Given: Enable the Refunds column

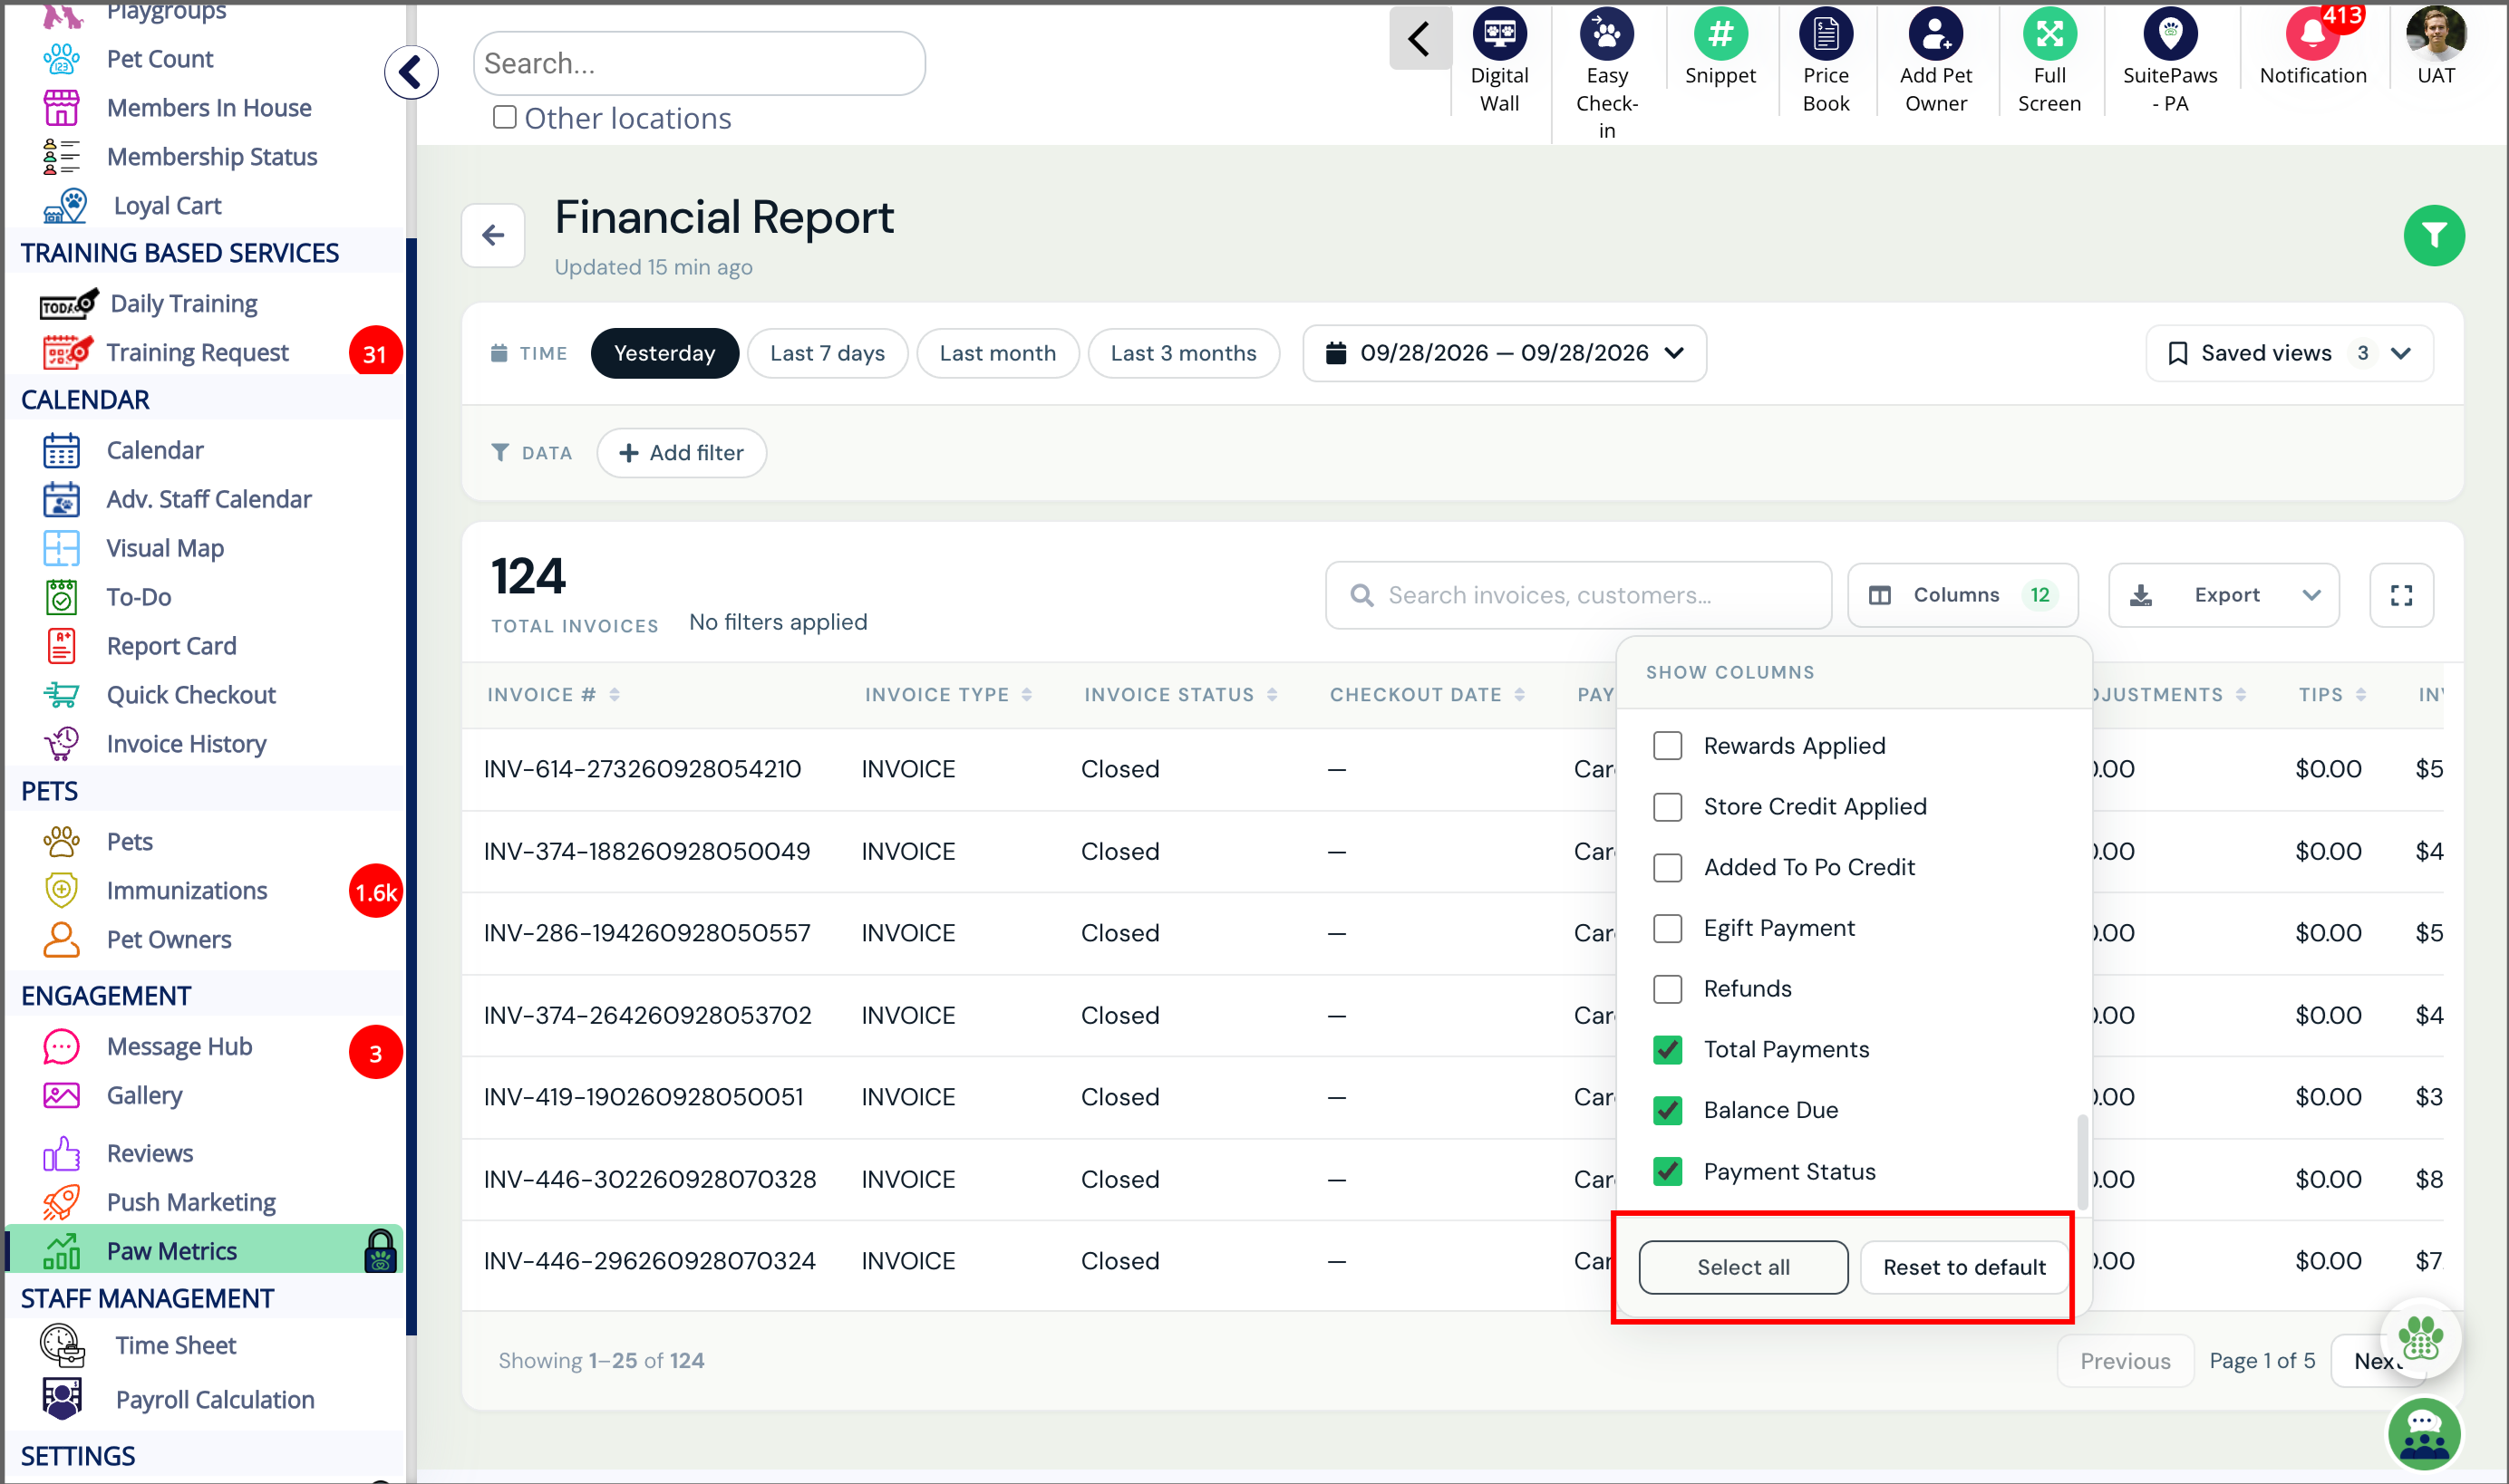Looking at the screenshot, I should coord(1667,989).
